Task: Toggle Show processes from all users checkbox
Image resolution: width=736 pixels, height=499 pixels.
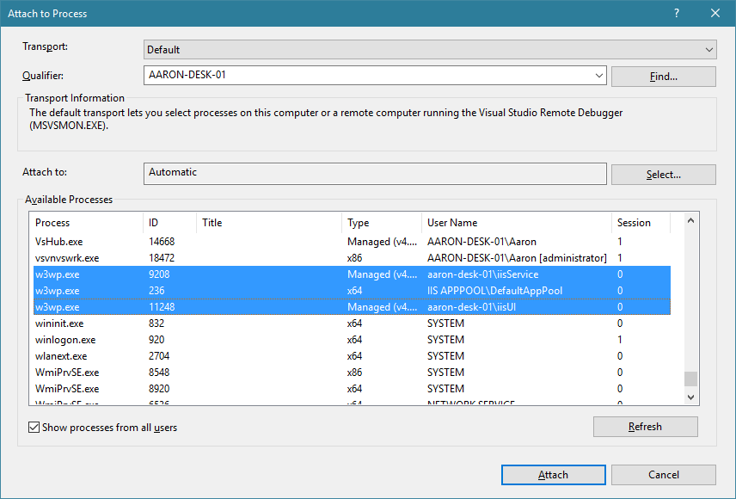Action: coord(34,427)
